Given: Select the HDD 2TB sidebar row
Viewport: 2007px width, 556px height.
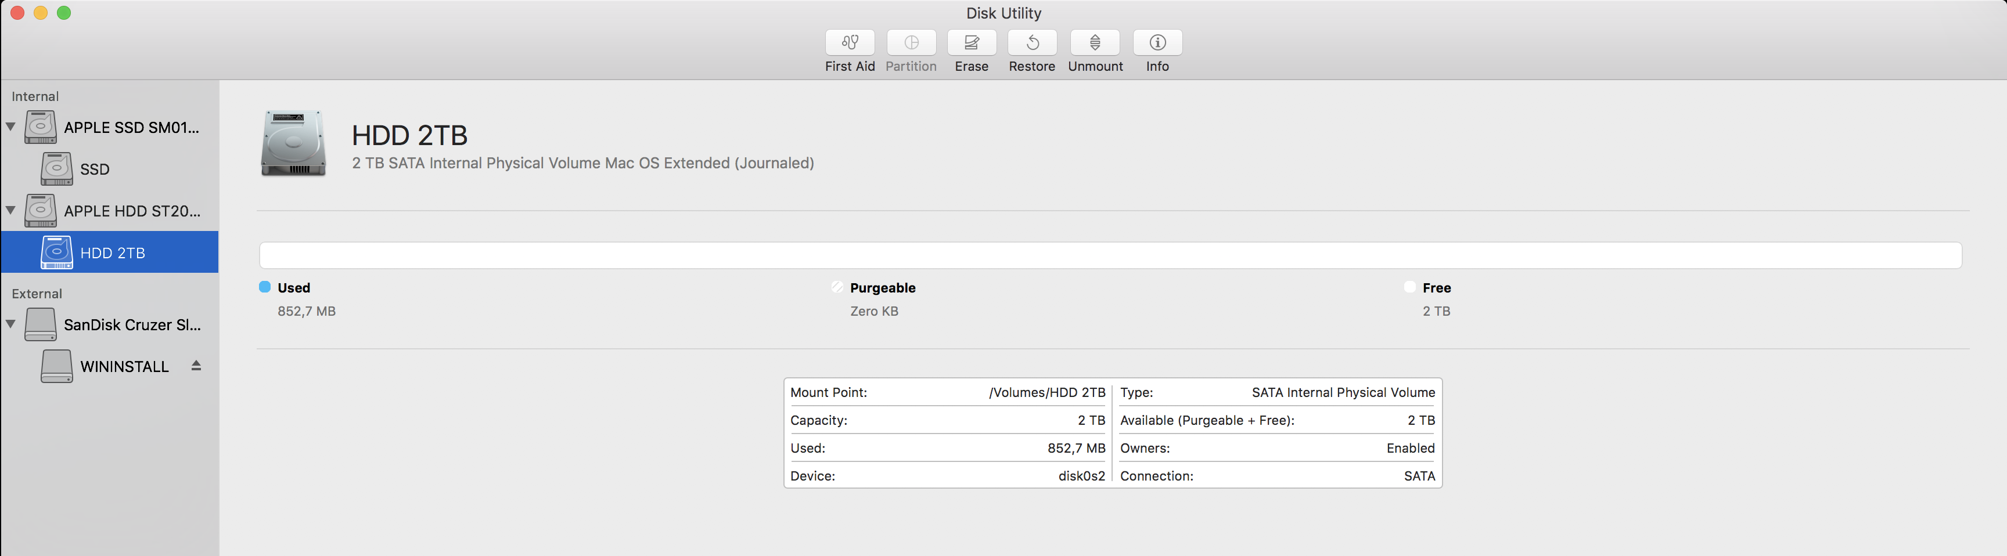Looking at the screenshot, I should (110, 252).
